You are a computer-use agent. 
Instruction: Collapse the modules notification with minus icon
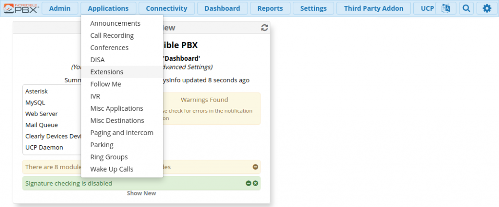pyautogui.click(x=255, y=167)
